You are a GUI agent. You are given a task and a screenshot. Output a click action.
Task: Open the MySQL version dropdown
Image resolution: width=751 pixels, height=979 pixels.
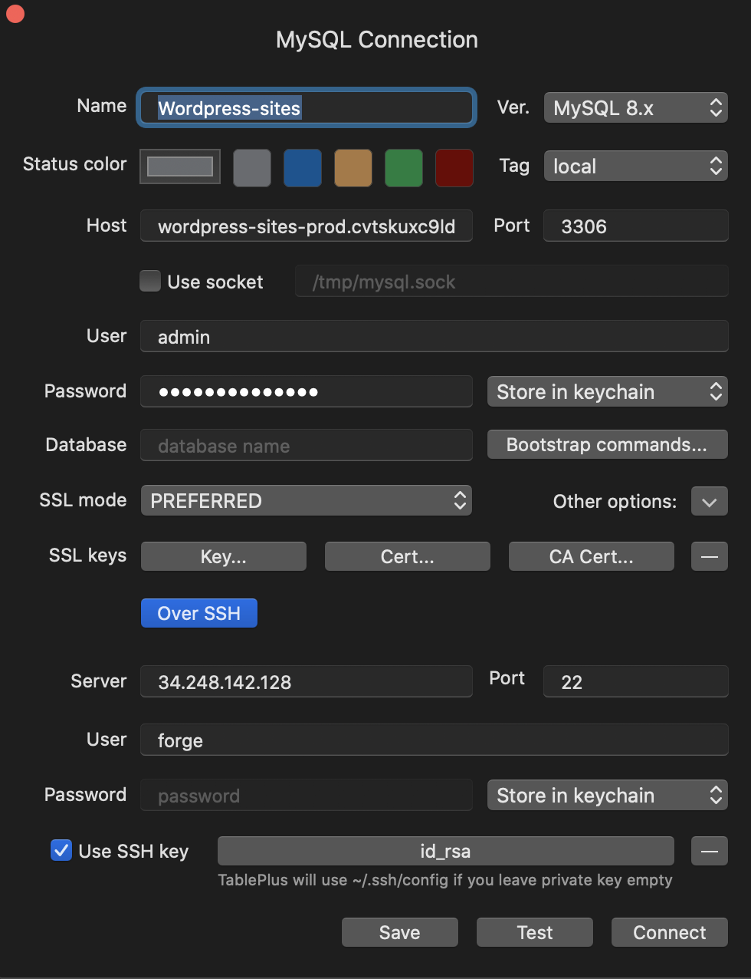635,107
